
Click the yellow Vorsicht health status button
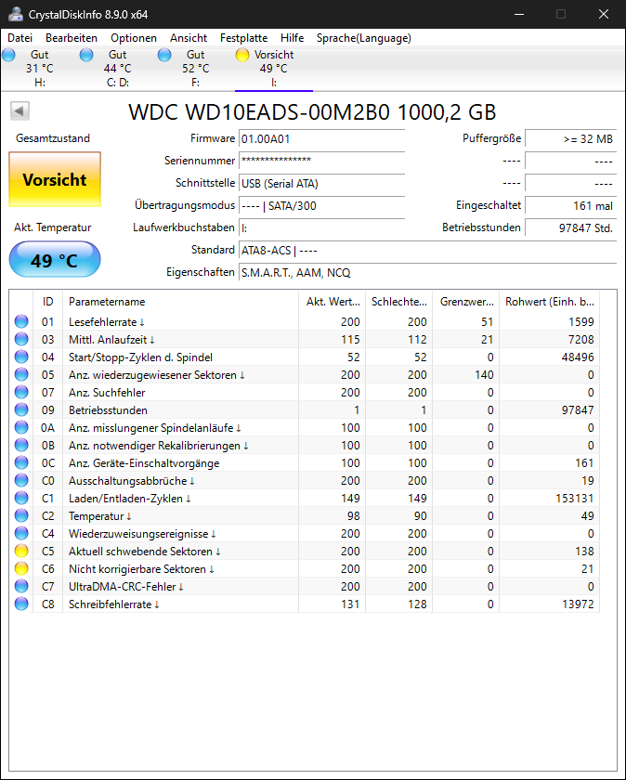pos(55,179)
